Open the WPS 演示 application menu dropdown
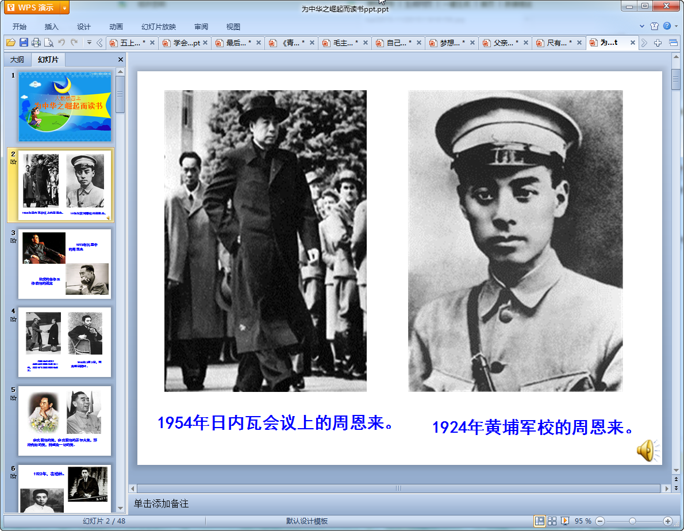This screenshot has height=531, width=684. [64, 7]
